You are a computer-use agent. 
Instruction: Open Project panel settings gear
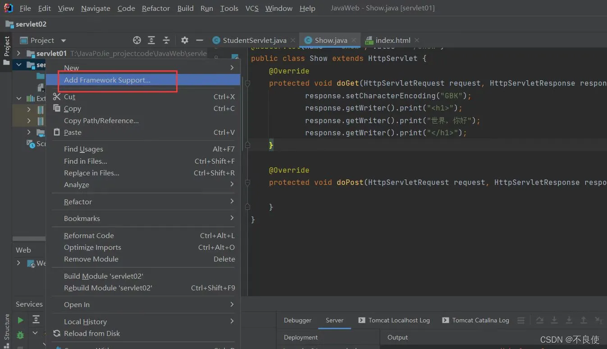tap(185, 40)
